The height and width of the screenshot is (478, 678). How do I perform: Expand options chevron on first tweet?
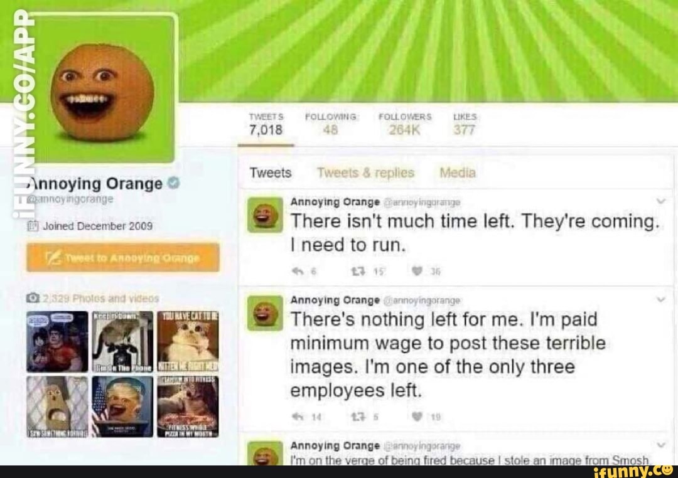[660, 201]
